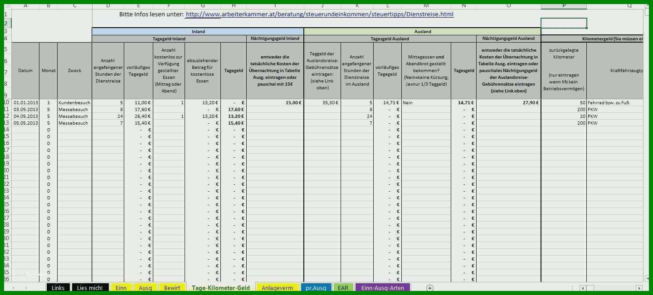Click the horizontal scrollbar left arrow
Image resolution: width=653 pixels, height=295 pixels.
583,288
